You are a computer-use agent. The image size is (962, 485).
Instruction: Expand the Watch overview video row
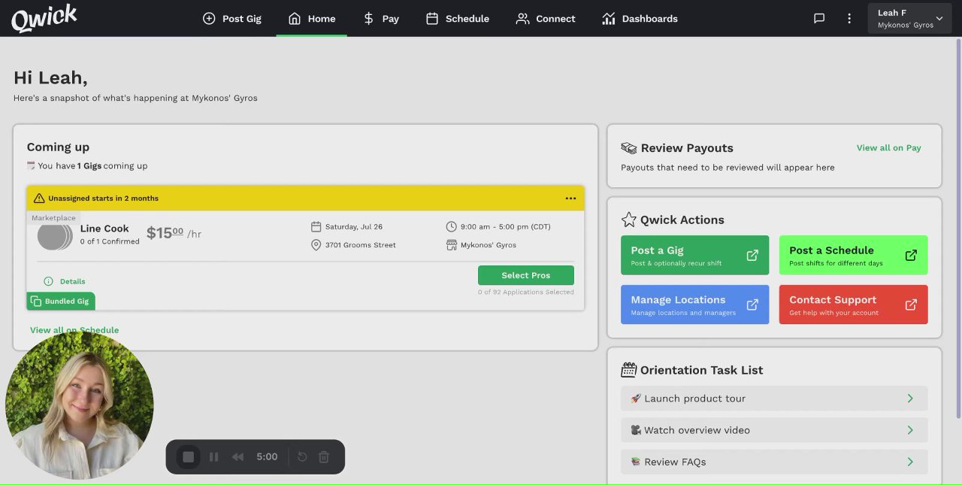point(774,430)
